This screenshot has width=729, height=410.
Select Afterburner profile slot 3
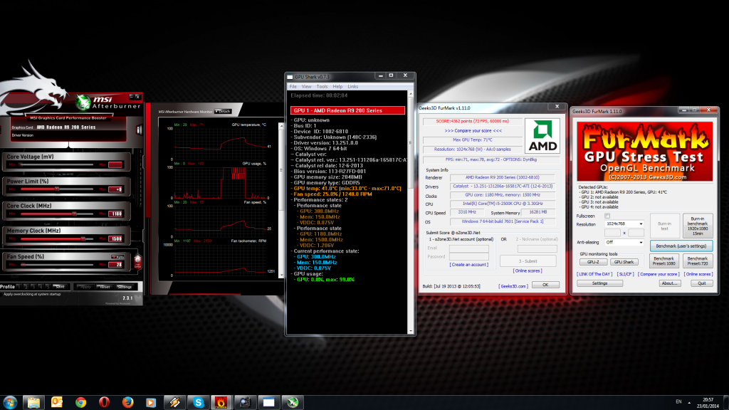click(x=33, y=287)
